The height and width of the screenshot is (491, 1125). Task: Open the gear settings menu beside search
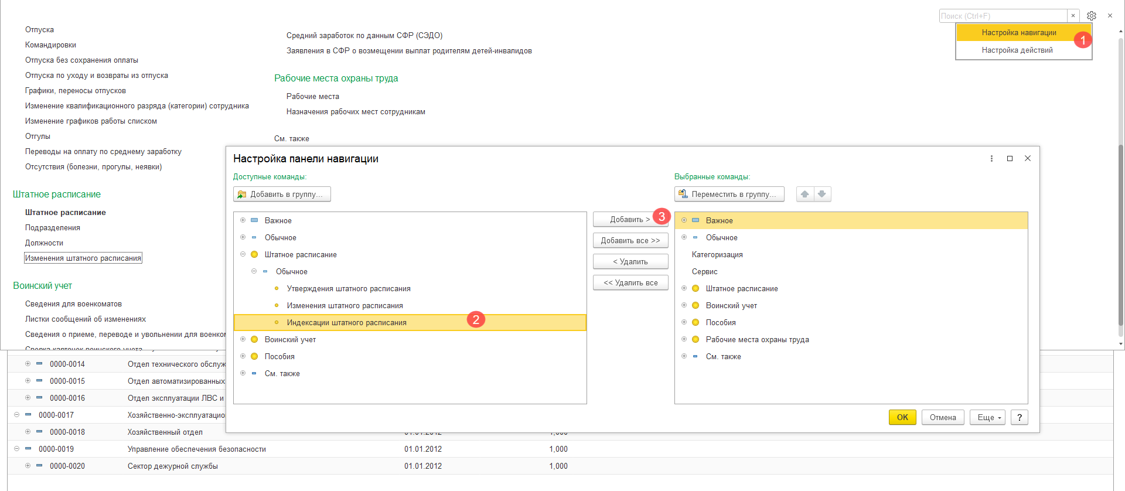(1091, 16)
